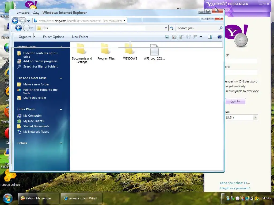The height and width of the screenshot is (205, 274).
Task: Open the Bing URL address dropdown
Action: (x=124, y=21)
